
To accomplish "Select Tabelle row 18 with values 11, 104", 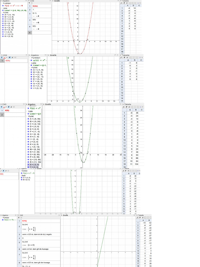I will click(x=133, y=164).
